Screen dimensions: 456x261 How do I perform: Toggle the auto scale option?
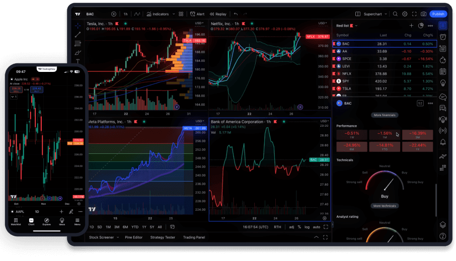(x=316, y=227)
